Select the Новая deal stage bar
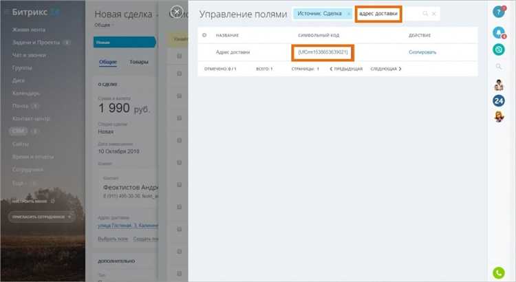The image size is (516, 282). tap(125, 42)
